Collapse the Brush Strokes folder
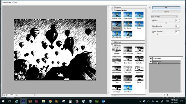186x104 pixels. coord(112,10)
